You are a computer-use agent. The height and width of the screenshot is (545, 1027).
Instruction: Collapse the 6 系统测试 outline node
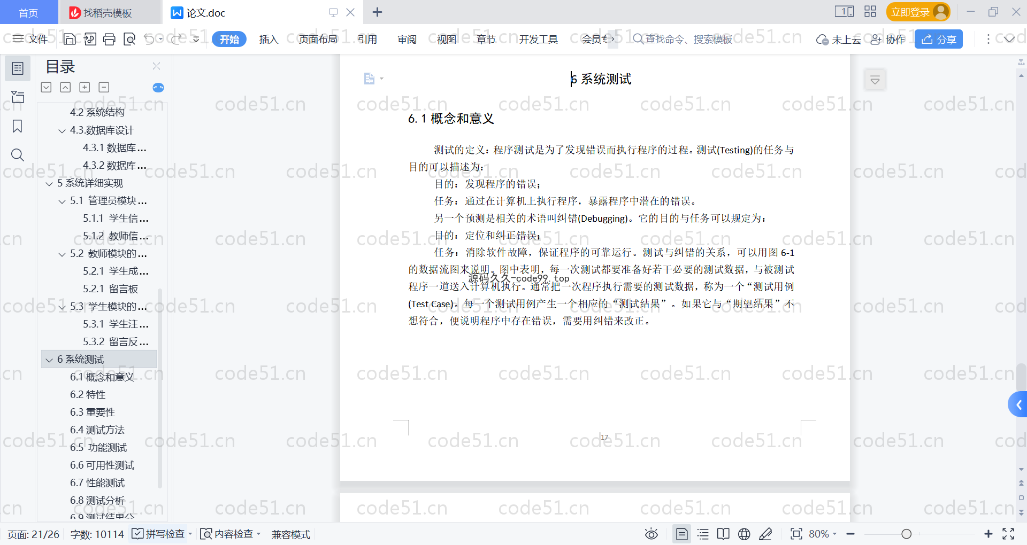[x=49, y=360]
